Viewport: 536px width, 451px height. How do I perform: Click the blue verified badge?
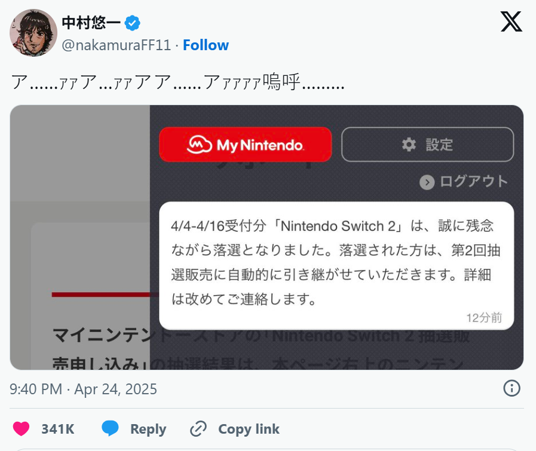tap(133, 24)
